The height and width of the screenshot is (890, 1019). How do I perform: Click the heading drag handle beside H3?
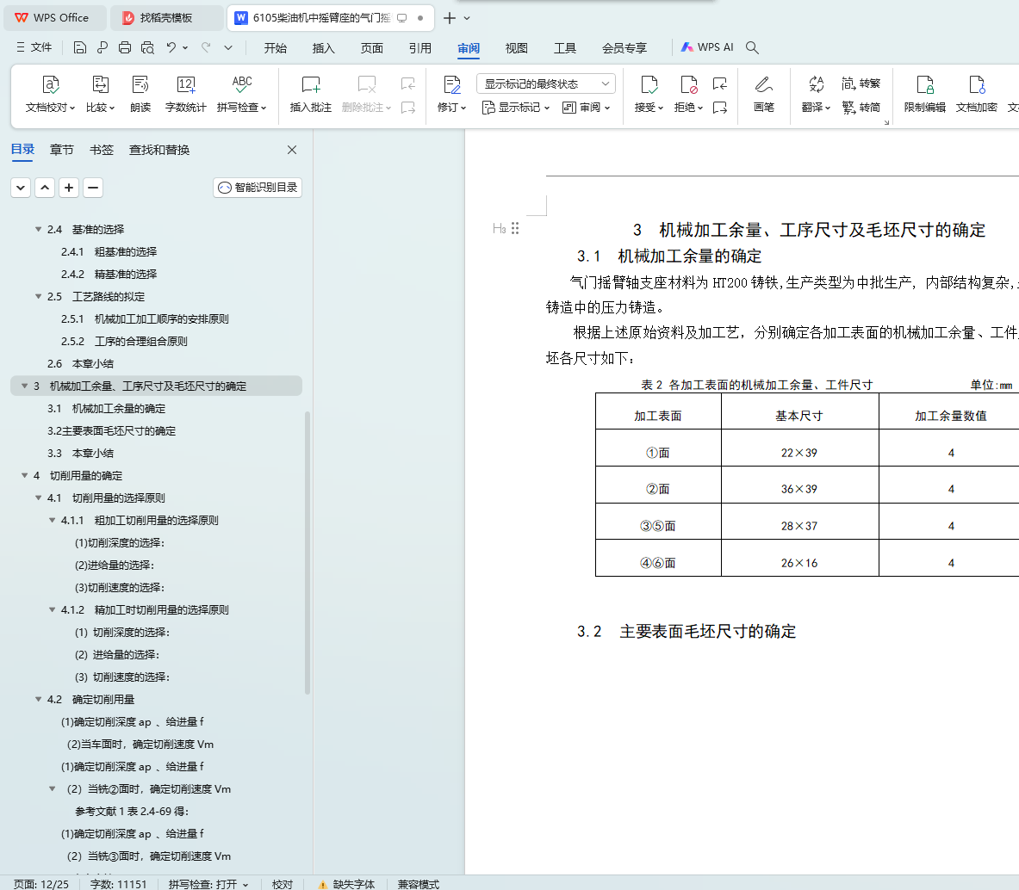point(515,228)
